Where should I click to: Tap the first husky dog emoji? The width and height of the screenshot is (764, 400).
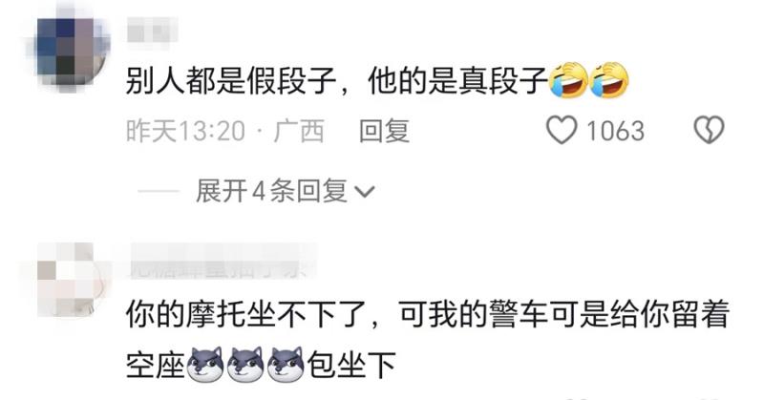coord(204,364)
